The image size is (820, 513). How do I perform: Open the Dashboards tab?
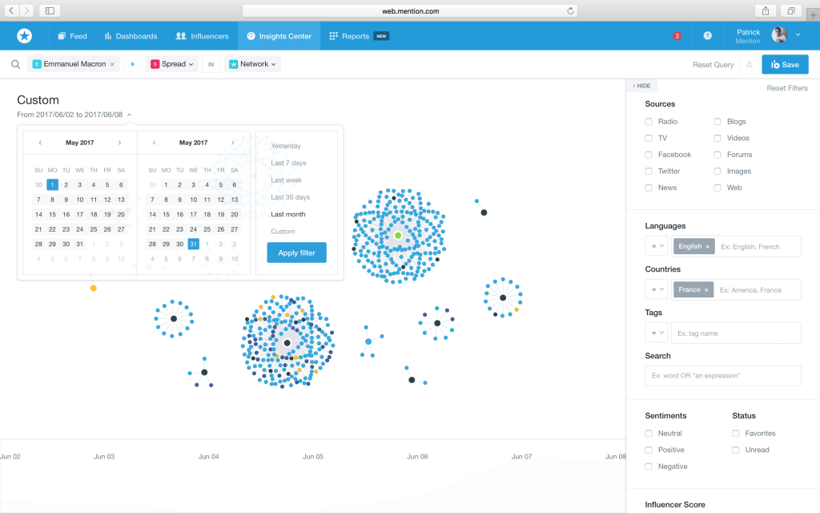(x=131, y=36)
